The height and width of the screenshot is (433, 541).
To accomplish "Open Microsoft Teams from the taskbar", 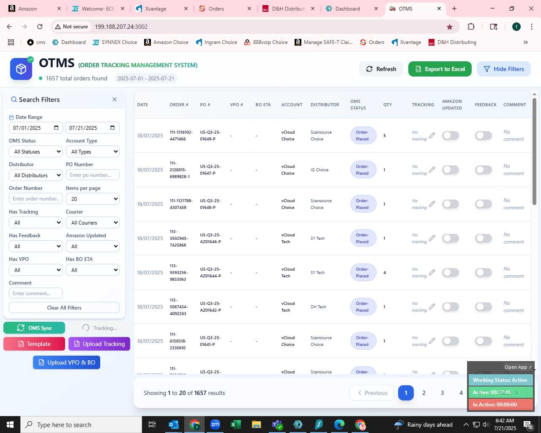I will (277, 425).
